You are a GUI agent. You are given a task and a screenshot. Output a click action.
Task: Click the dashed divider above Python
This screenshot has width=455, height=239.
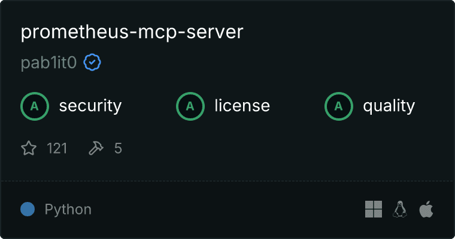coord(227,181)
